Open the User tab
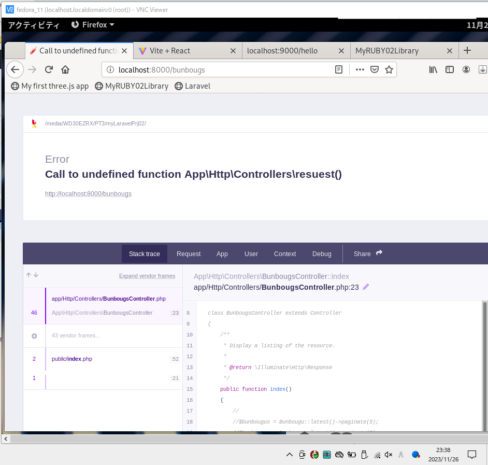Viewport: 488px width, 465px height. (x=251, y=254)
